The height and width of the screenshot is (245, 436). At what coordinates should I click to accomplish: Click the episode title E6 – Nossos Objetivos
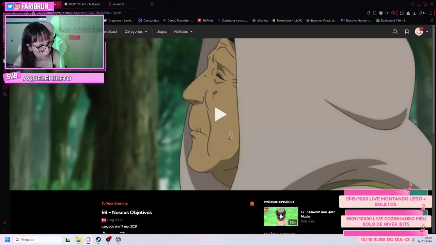(x=127, y=212)
